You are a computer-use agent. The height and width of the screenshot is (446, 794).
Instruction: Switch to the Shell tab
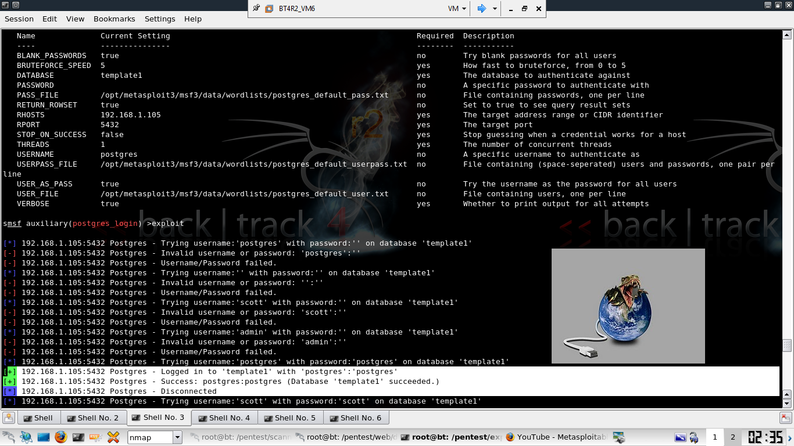(38, 418)
